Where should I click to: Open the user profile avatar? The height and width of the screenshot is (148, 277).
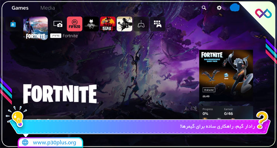click(235, 8)
